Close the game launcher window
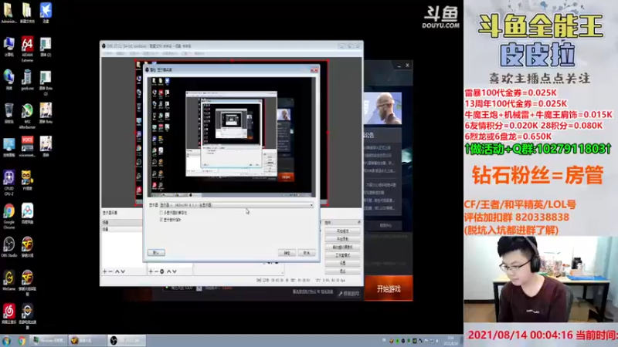618x347 pixels. [408, 66]
